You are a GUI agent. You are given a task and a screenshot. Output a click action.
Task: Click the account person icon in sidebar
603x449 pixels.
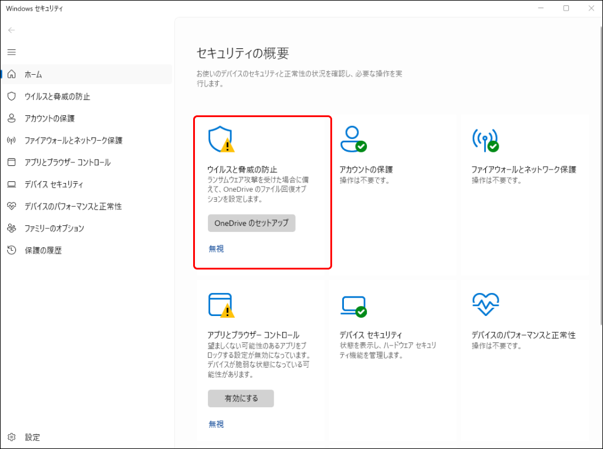12,118
